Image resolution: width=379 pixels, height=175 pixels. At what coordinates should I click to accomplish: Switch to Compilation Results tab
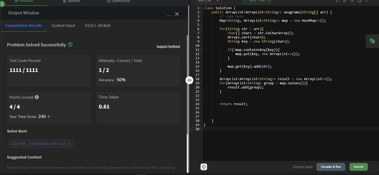point(24,26)
